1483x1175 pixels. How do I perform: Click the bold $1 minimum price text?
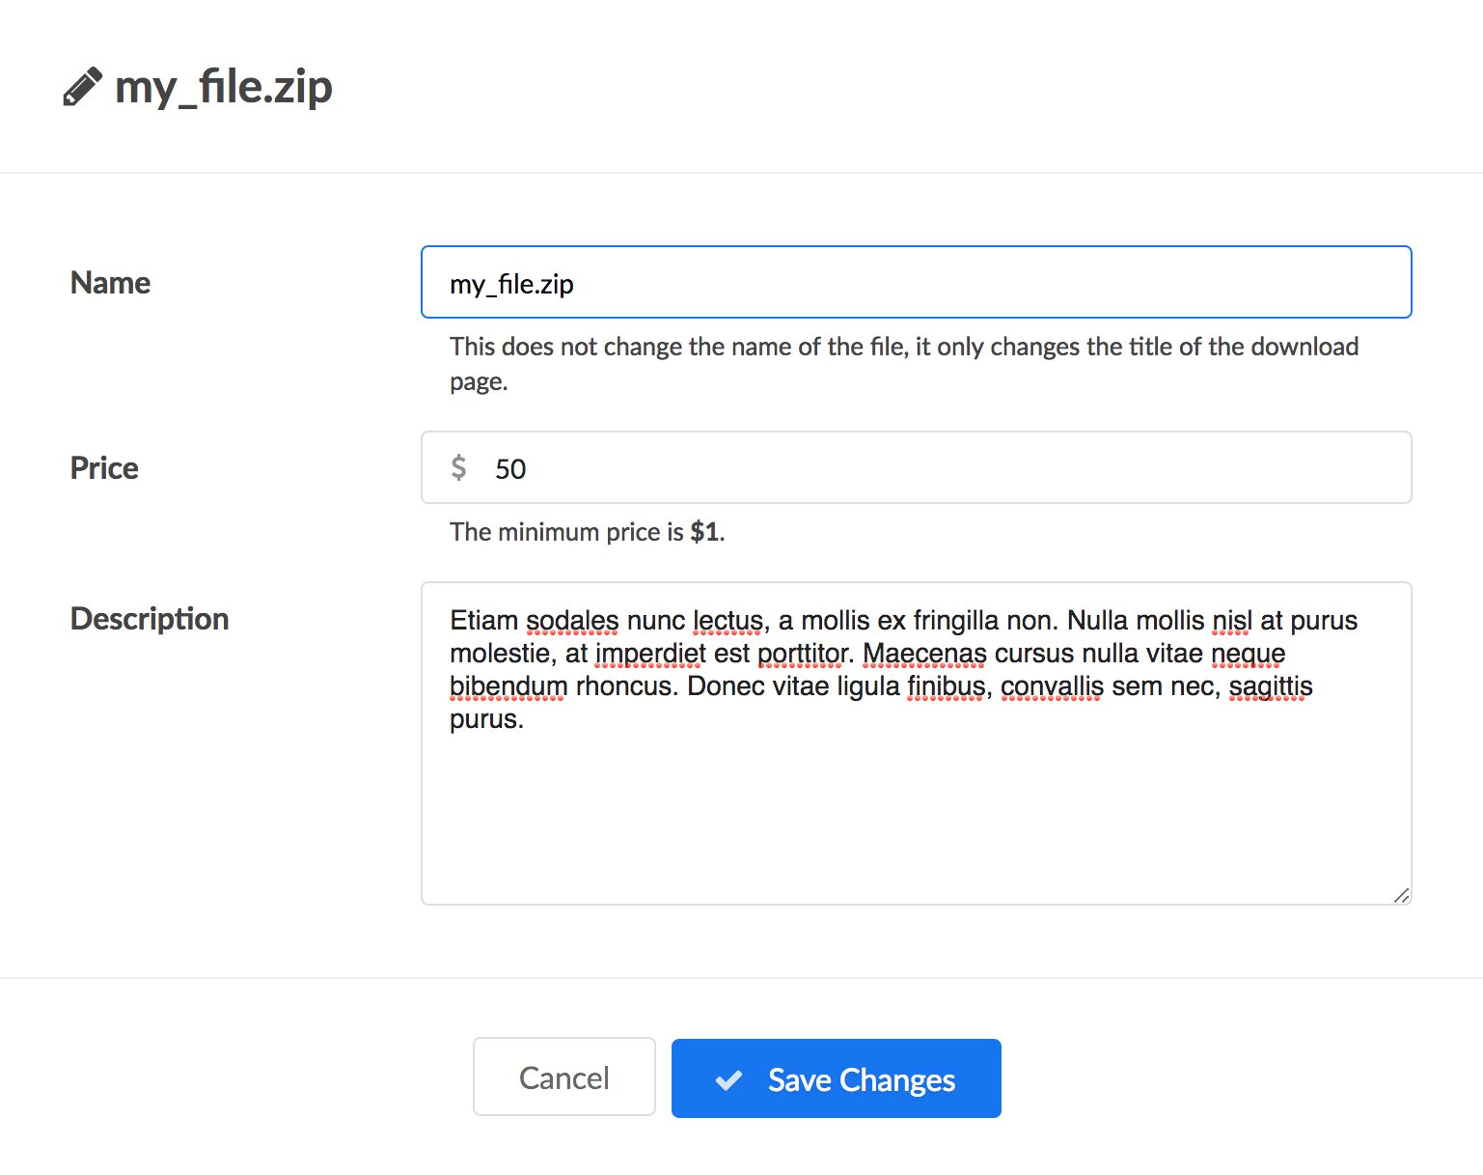click(x=705, y=531)
